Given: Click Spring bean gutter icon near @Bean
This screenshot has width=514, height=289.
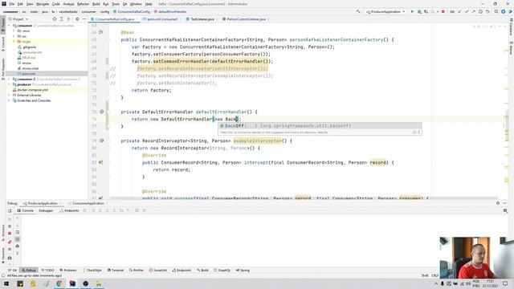Looking at the screenshot, I should [100, 32].
